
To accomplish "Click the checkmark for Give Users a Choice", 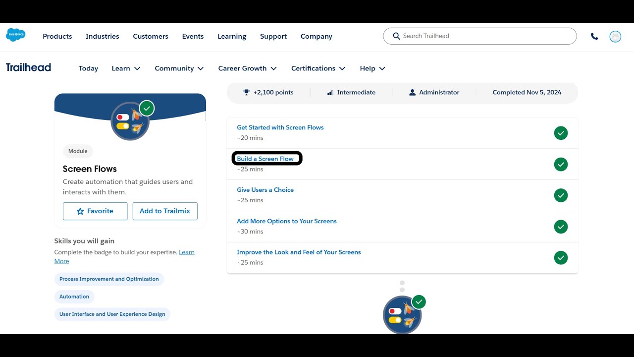I will tap(561, 195).
